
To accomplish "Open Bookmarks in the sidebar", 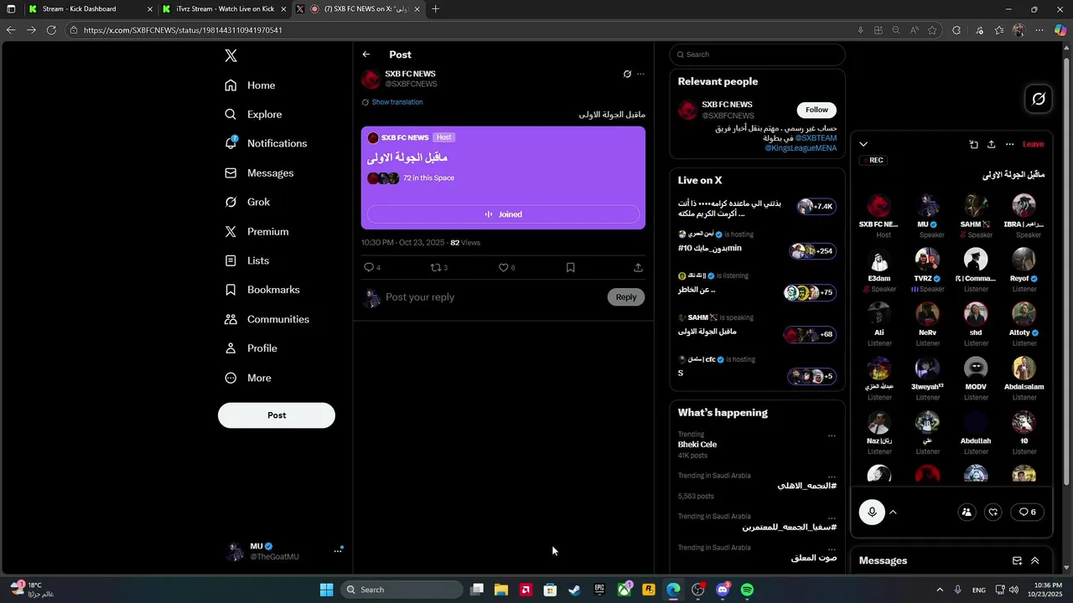I will tap(262, 290).
